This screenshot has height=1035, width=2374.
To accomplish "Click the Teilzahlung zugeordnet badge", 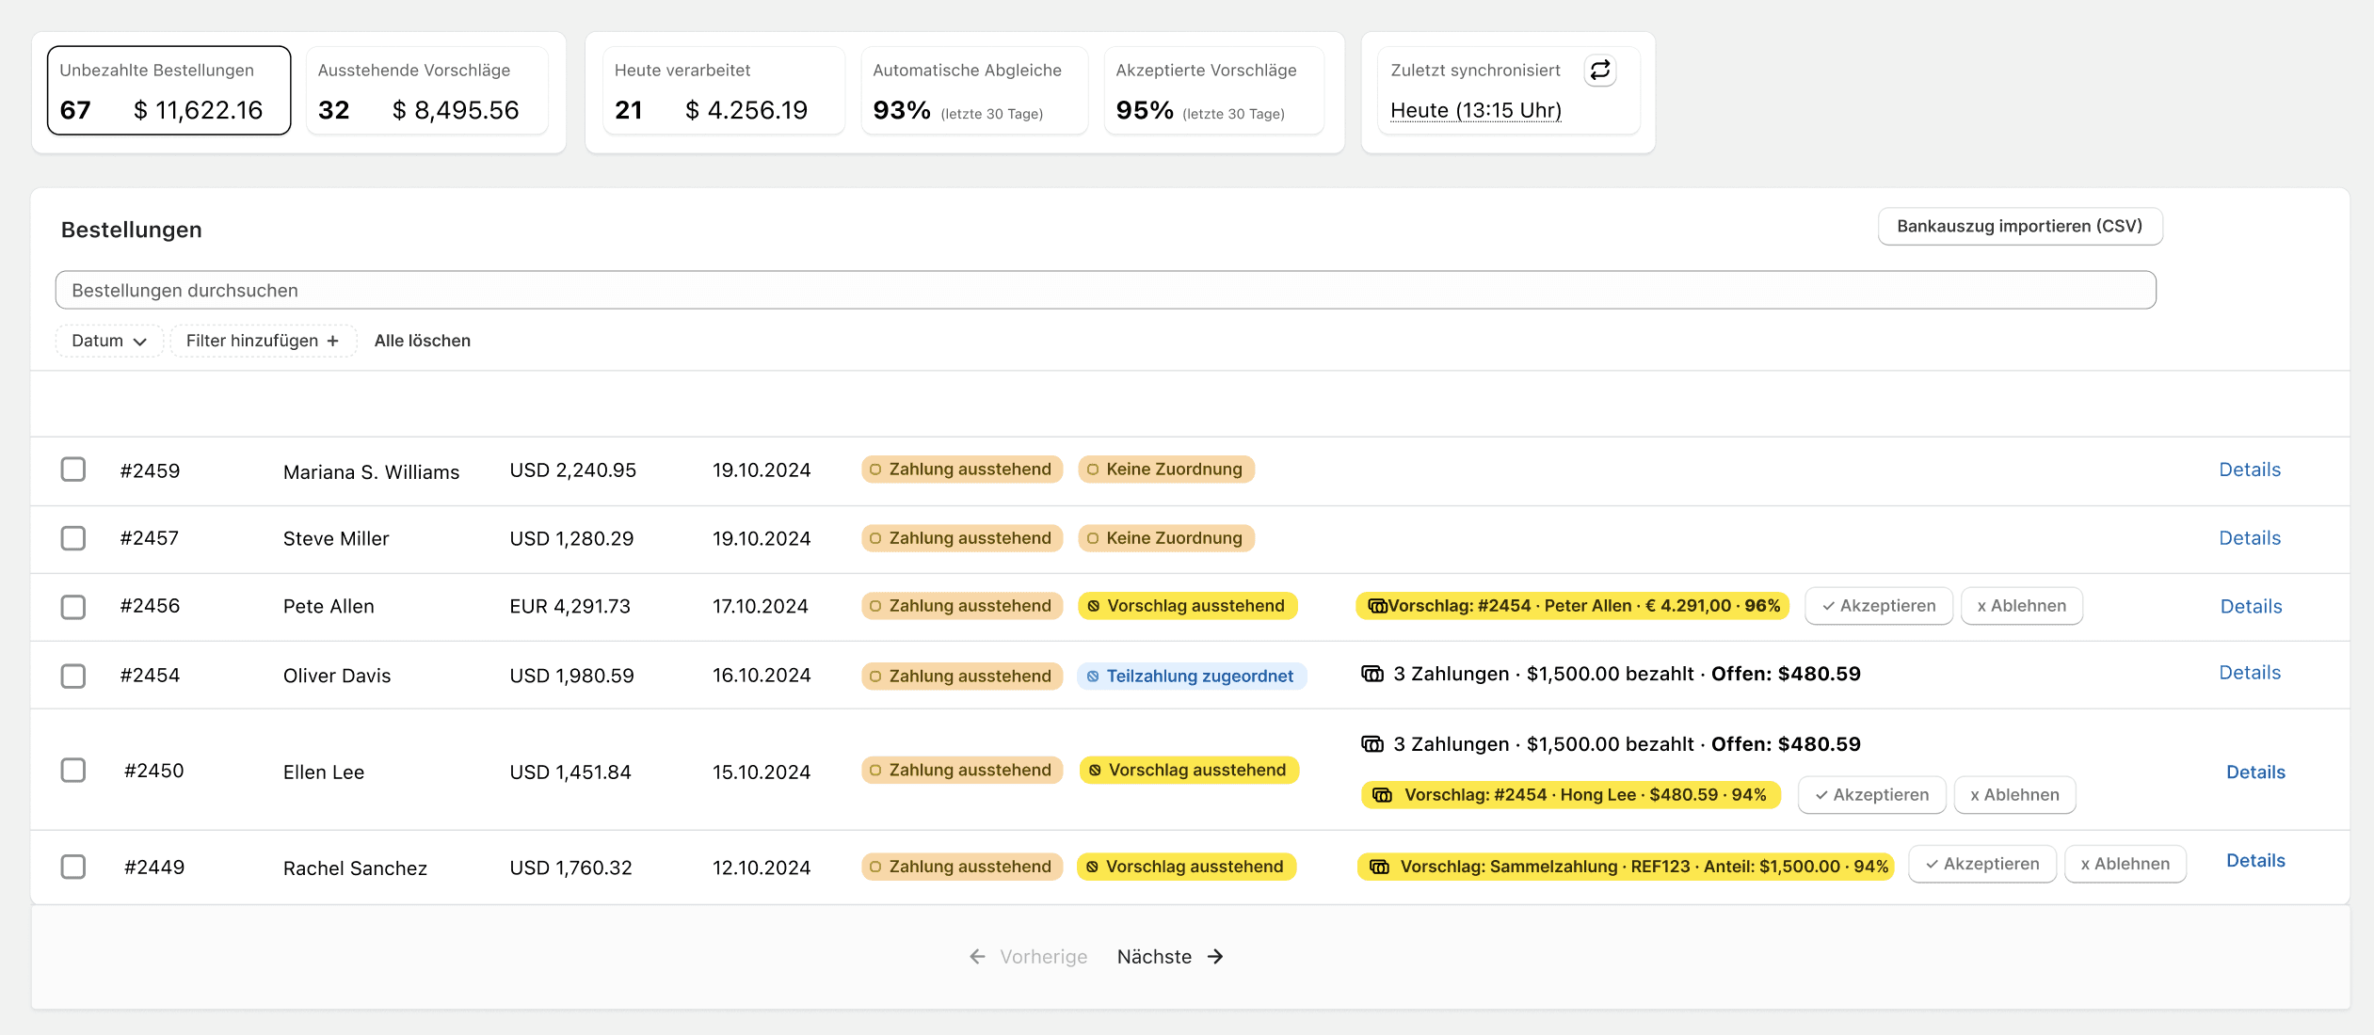I will 1192,676.
